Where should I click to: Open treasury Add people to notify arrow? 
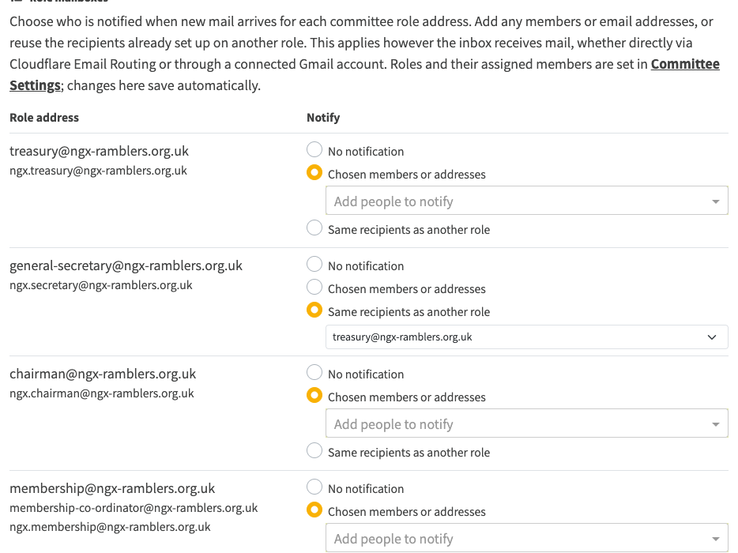coord(715,201)
